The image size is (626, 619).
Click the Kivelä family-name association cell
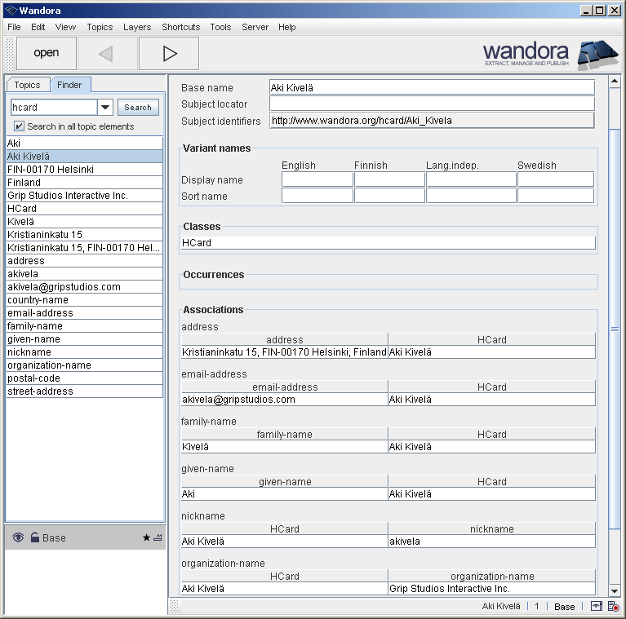284,447
